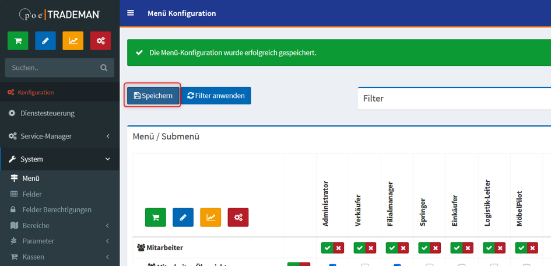
Task: Click the Administrator column header
Action: pyautogui.click(x=326, y=204)
